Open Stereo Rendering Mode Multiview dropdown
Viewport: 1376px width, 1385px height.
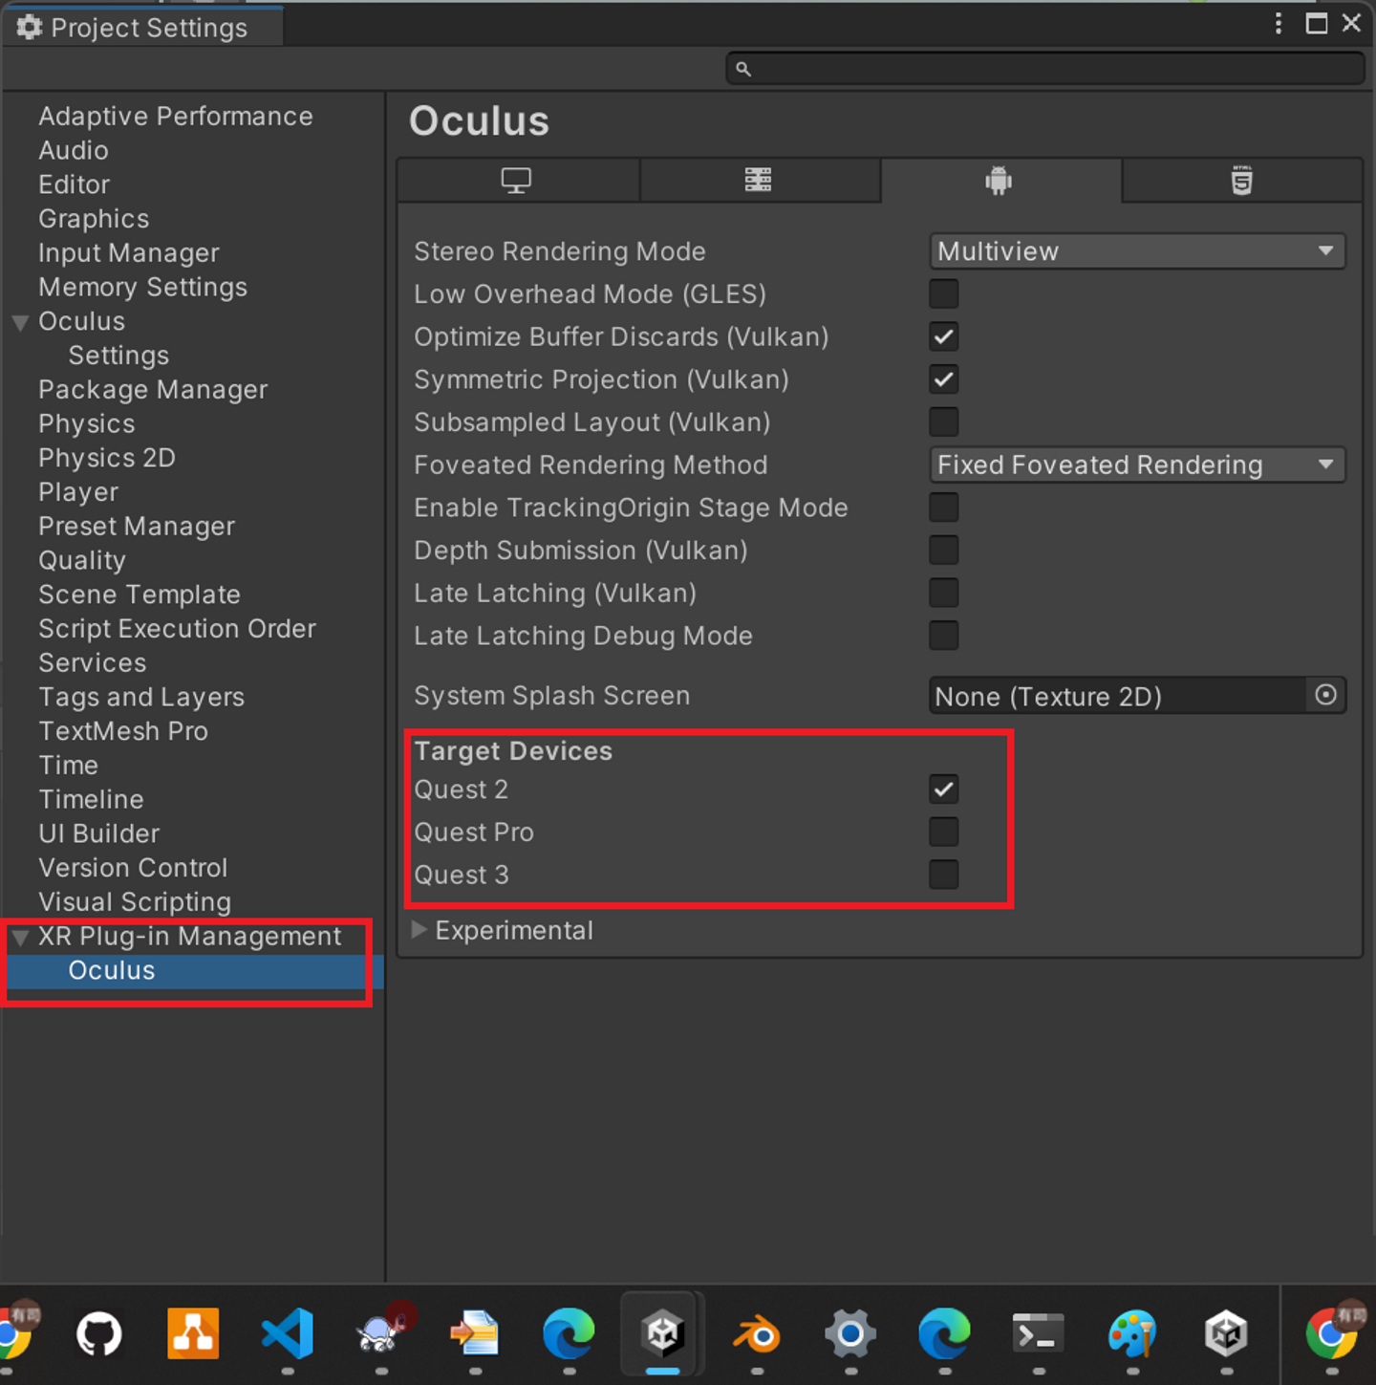pos(1137,251)
